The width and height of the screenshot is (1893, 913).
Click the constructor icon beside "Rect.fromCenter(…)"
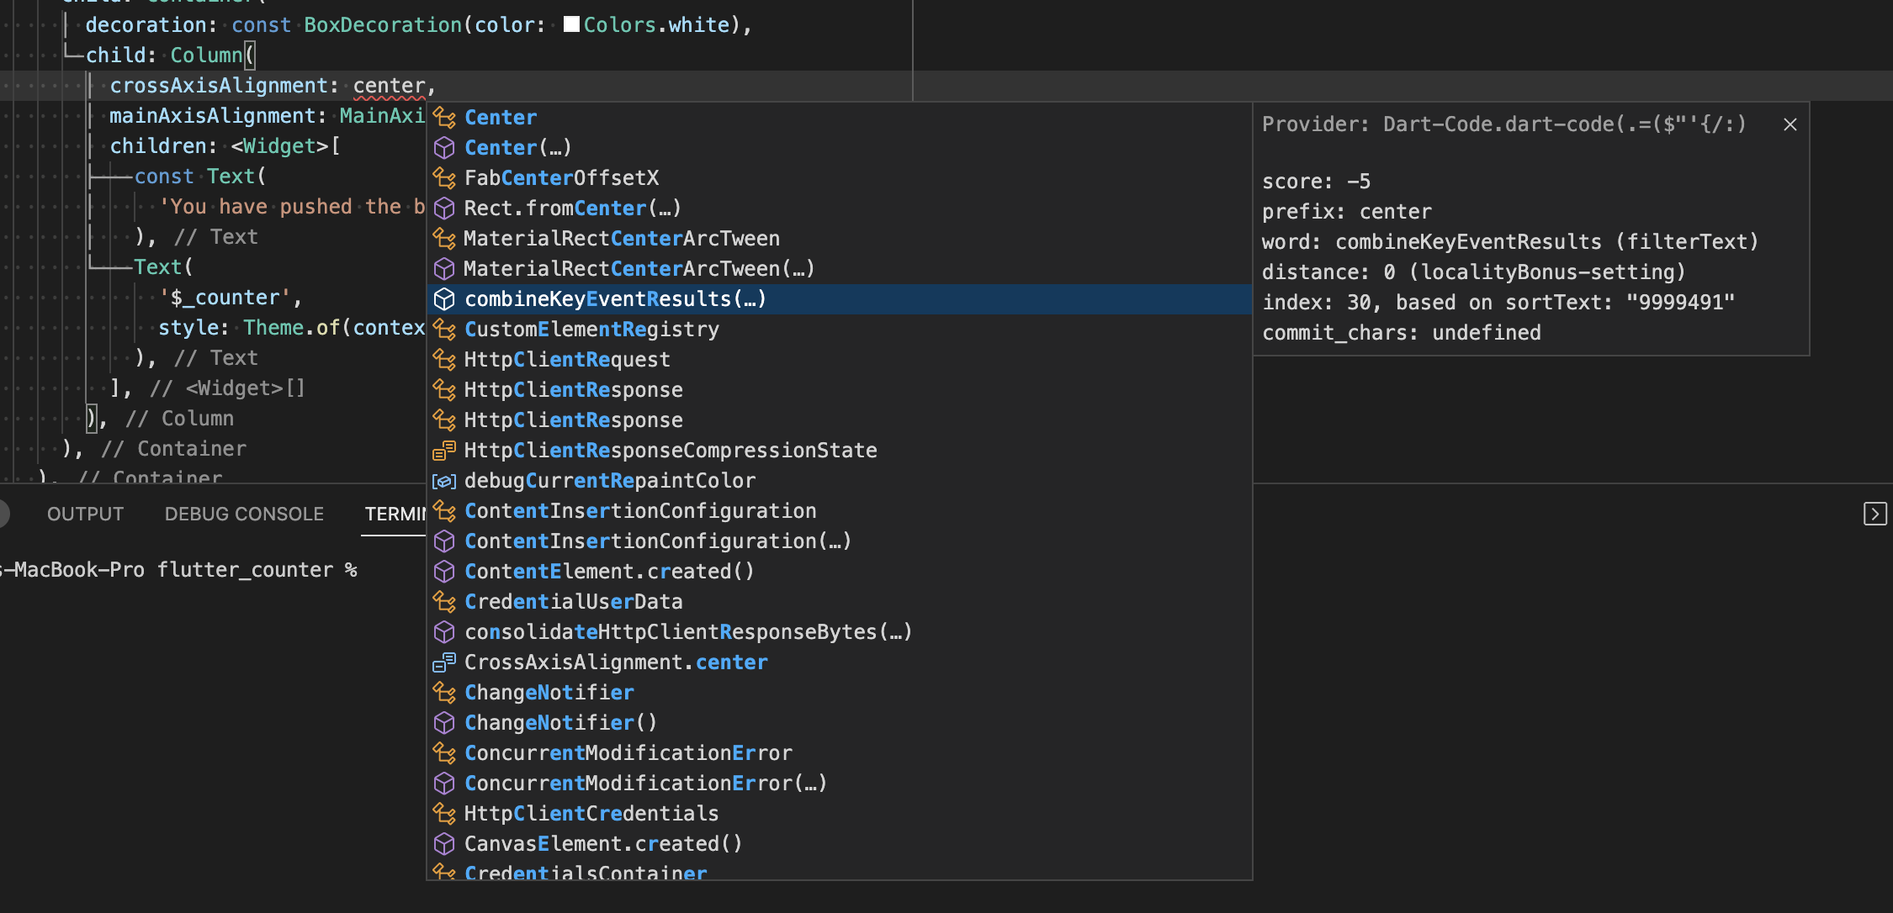click(444, 208)
